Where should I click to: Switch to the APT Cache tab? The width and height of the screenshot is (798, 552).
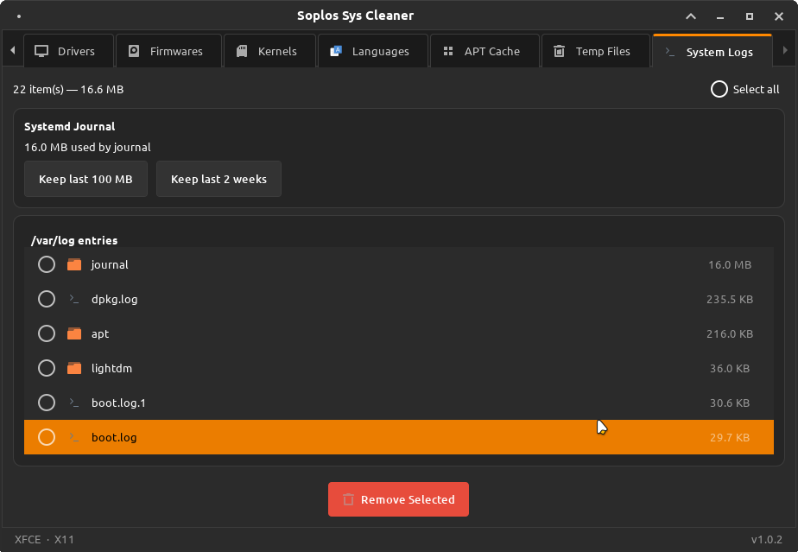click(484, 51)
